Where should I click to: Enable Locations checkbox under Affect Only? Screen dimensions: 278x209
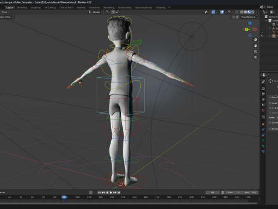(x=270, y=122)
